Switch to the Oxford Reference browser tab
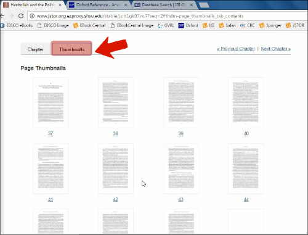 [x=98, y=5]
